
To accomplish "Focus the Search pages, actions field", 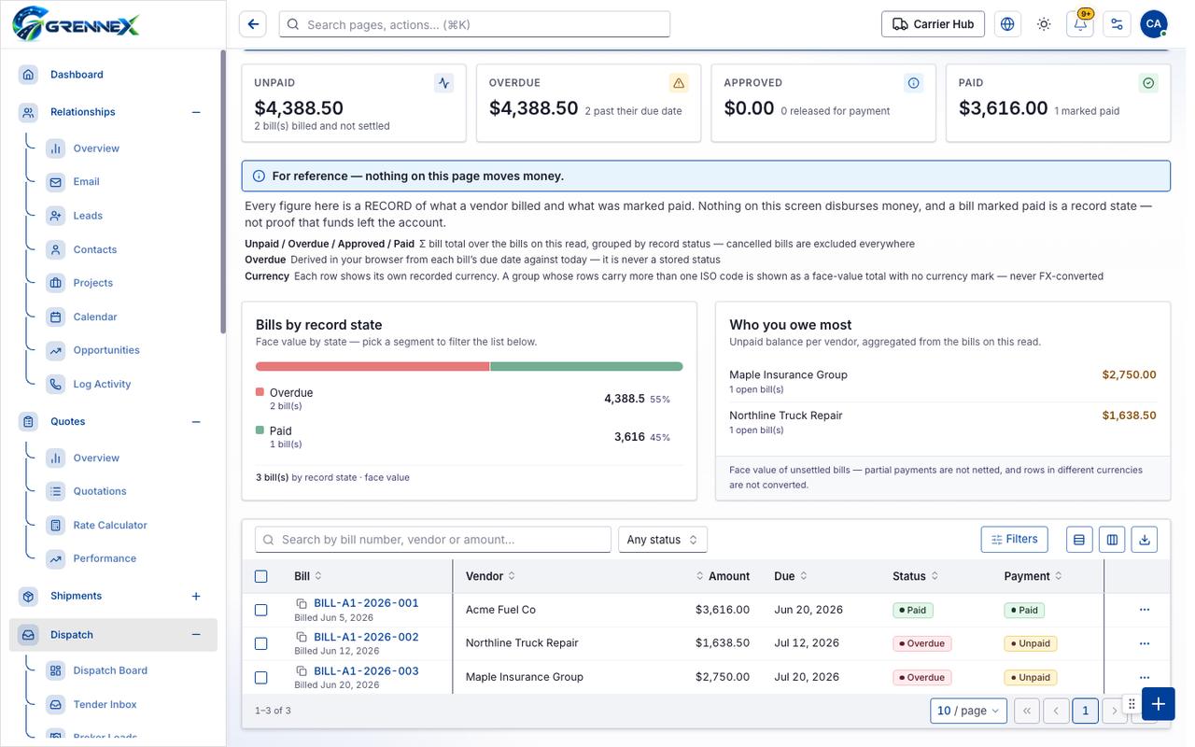I will click(475, 24).
